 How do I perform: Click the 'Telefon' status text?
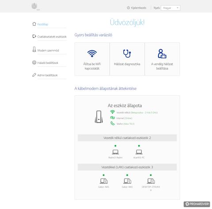coord(125,124)
